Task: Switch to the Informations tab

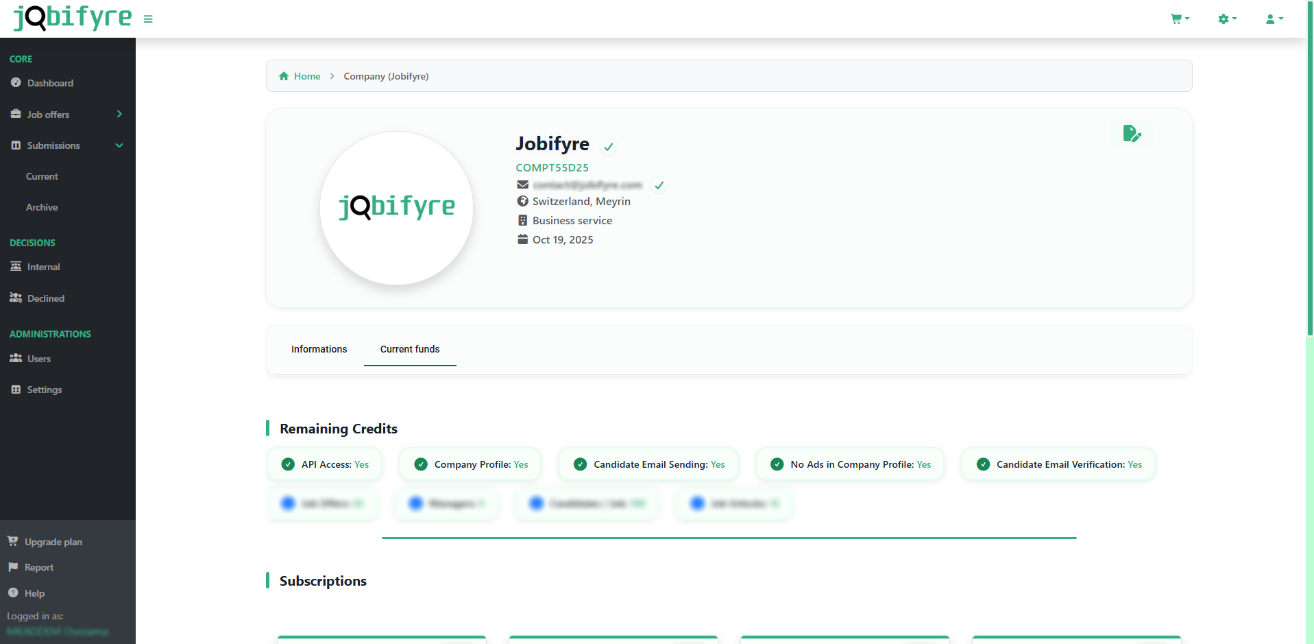Action: pos(319,350)
